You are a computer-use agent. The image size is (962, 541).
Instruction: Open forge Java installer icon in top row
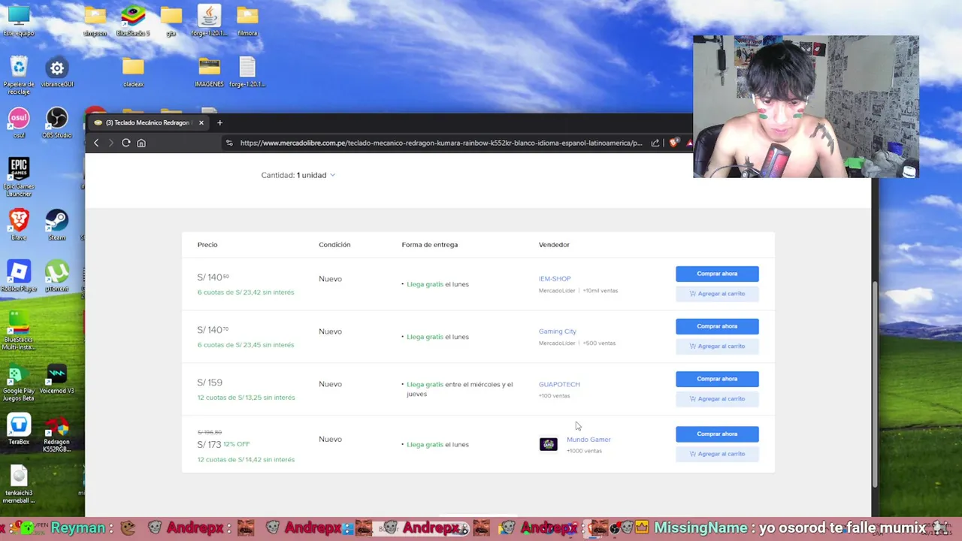pyautogui.click(x=209, y=20)
